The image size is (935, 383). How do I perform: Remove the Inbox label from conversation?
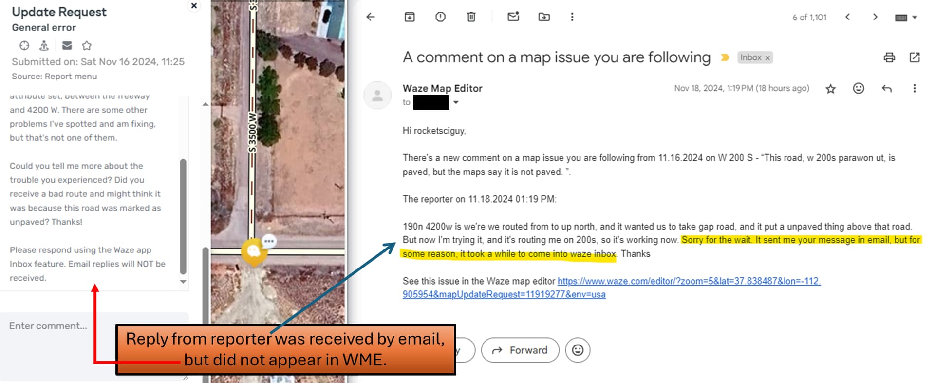tap(767, 58)
